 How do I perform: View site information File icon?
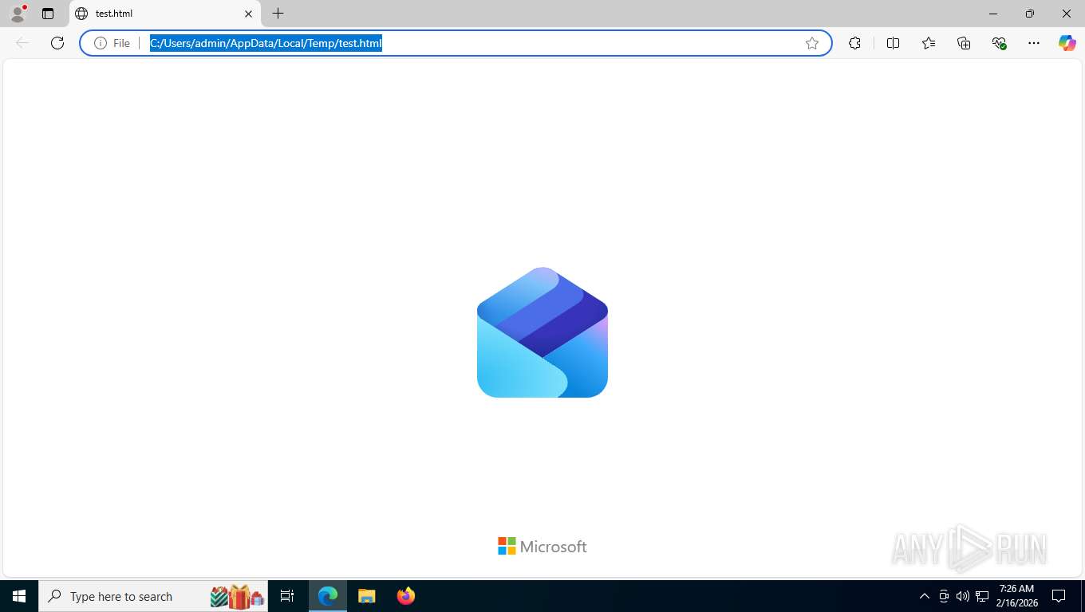coord(112,43)
